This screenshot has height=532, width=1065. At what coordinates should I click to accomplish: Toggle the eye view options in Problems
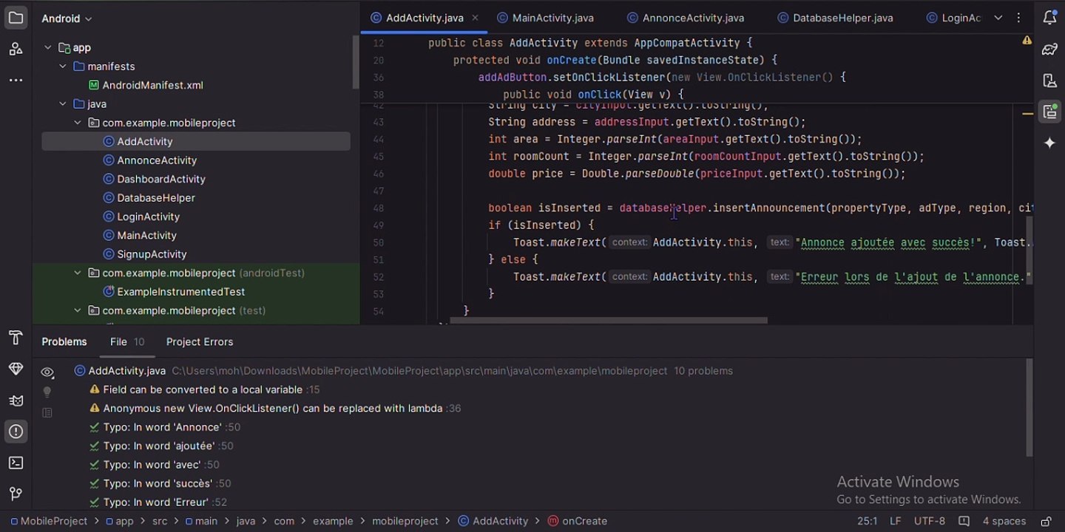pos(47,372)
